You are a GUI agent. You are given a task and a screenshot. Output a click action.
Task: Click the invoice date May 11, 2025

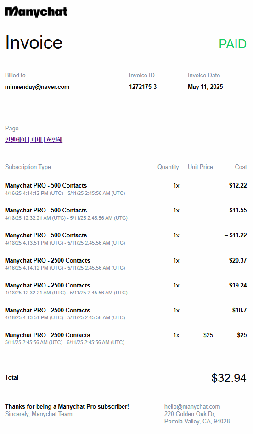point(205,87)
